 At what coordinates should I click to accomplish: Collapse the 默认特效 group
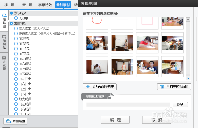pyautogui.click(x=11, y=13)
